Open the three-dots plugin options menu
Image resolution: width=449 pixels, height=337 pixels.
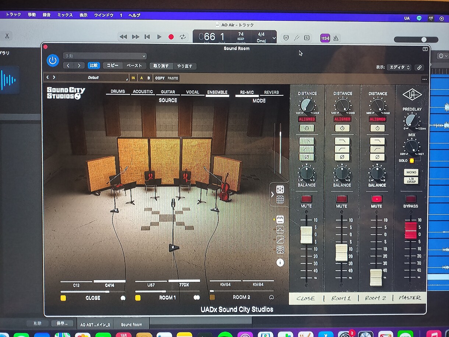424,79
